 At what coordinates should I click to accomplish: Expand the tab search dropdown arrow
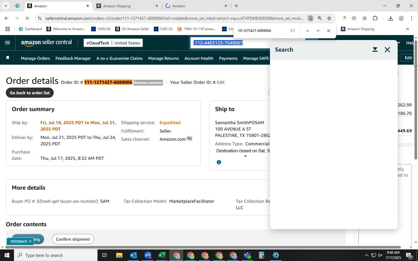(x=6, y=6)
